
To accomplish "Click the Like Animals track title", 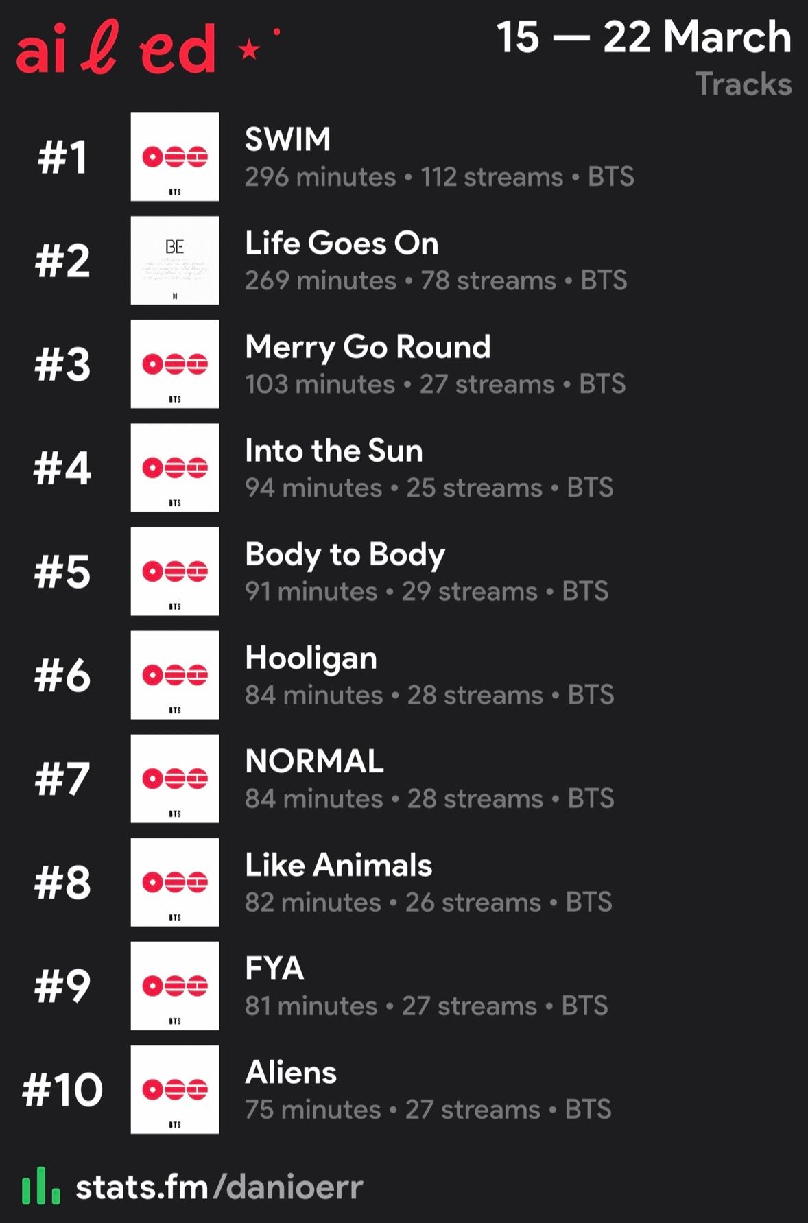I will pyautogui.click(x=339, y=865).
